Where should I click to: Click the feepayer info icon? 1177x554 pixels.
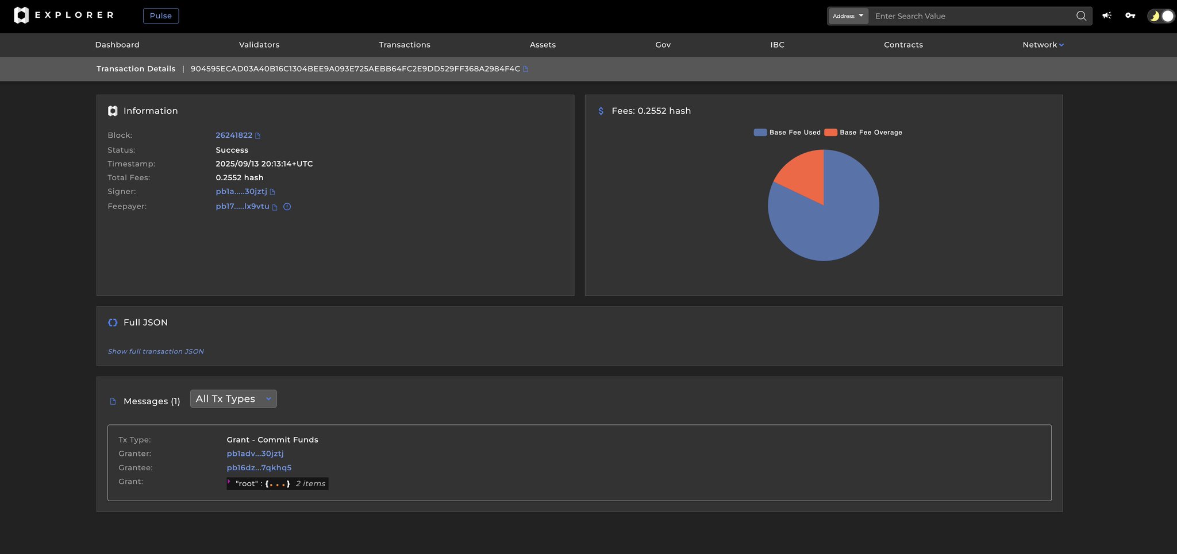click(x=287, y=207)
